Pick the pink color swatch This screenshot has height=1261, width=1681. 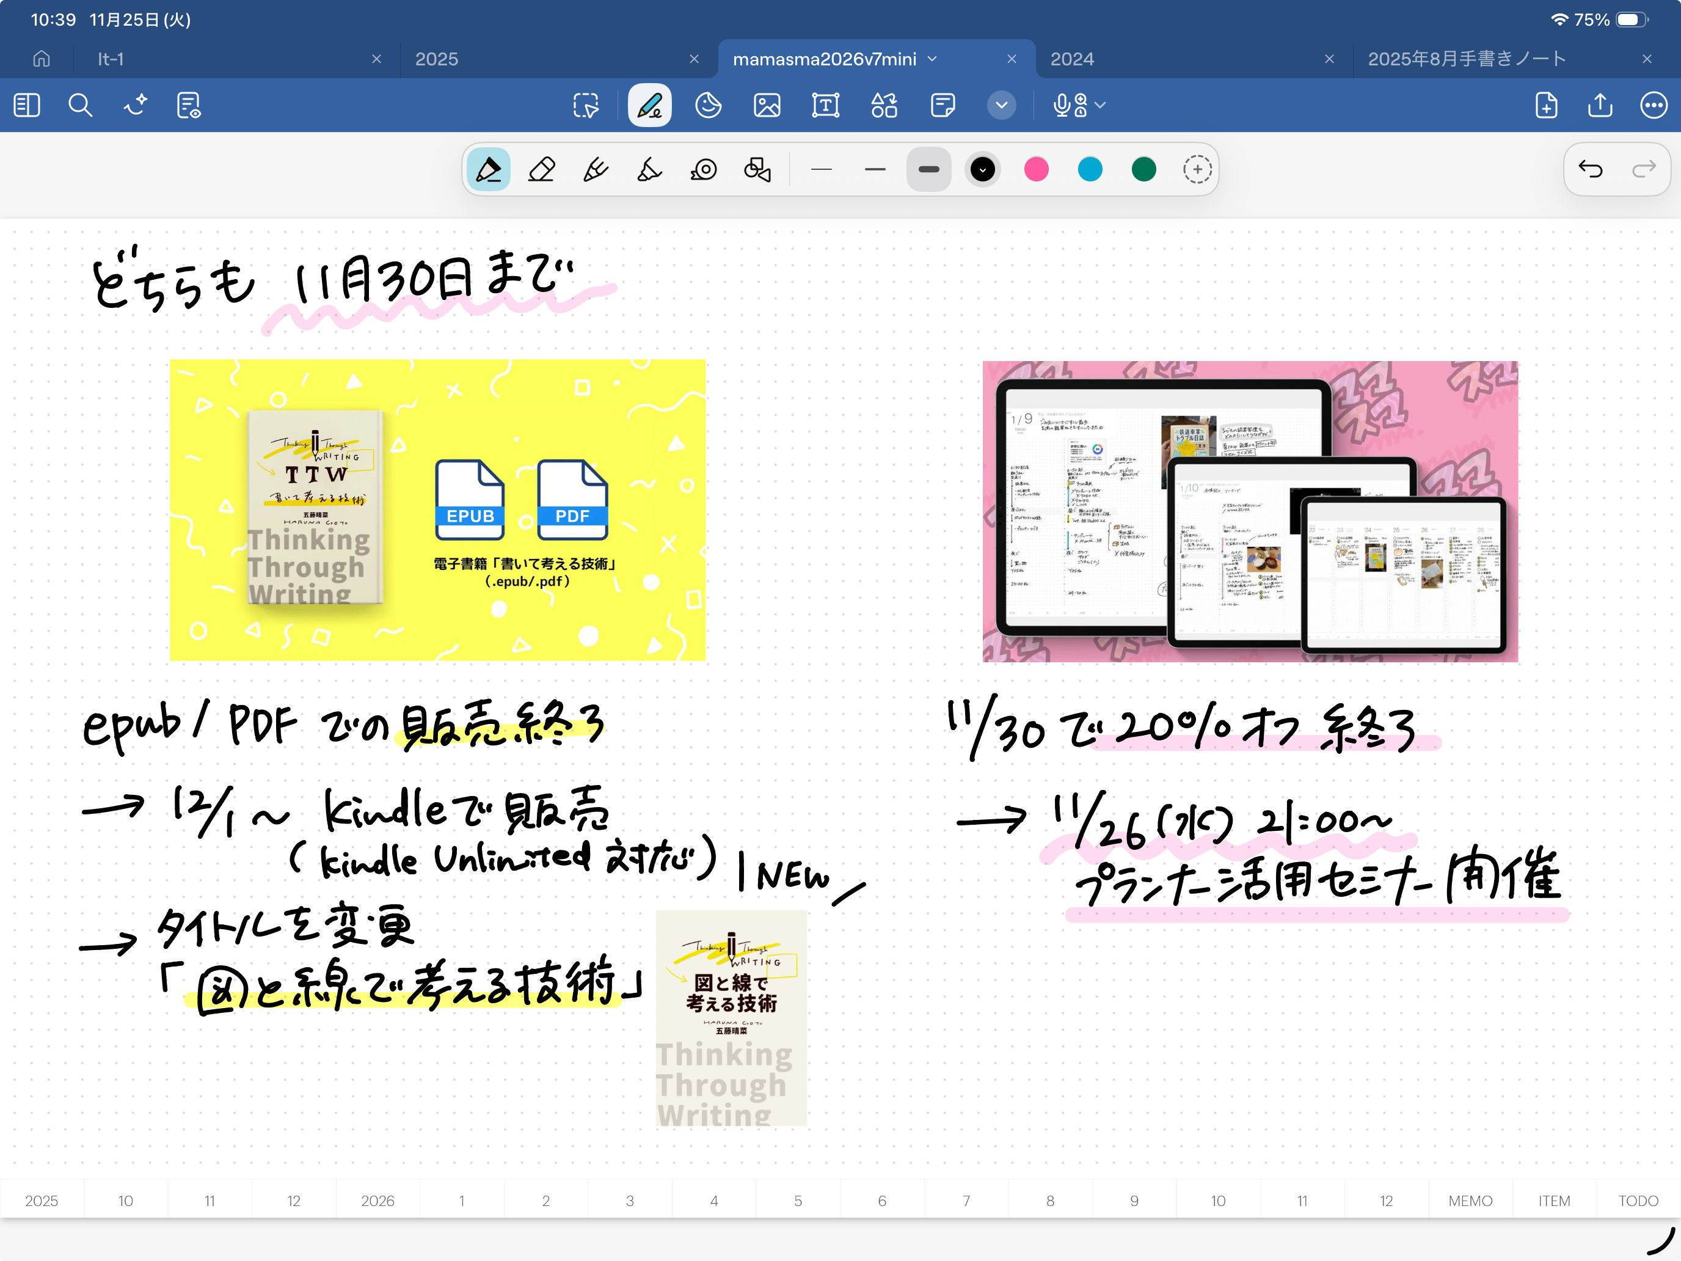1036,169
